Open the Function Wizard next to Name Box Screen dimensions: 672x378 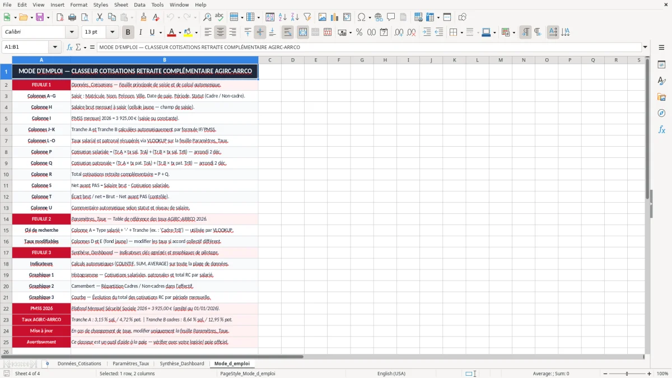pyautogui.click(x=69, y=47)
